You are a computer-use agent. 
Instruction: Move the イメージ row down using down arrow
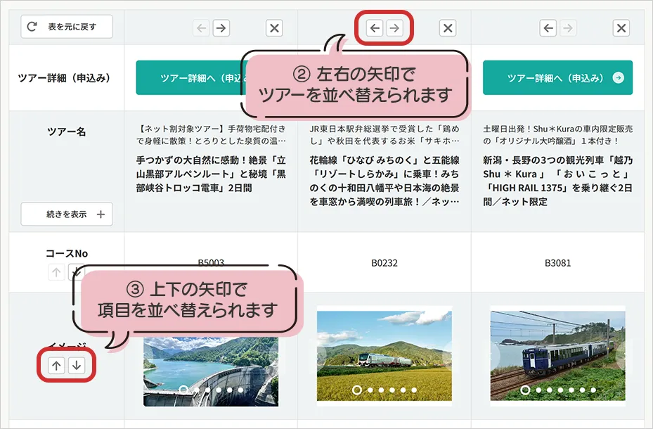tap(77, 365)
